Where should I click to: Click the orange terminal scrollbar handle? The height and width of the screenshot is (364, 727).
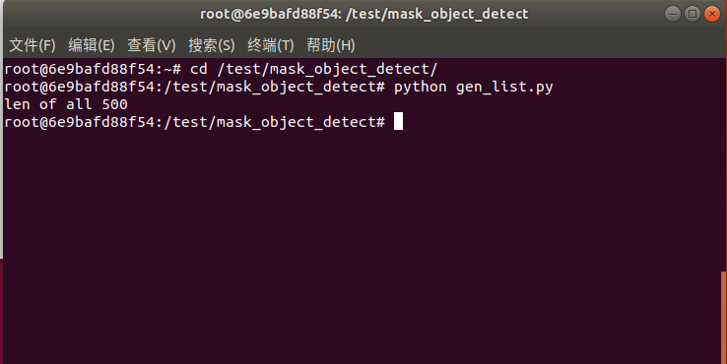[x=724, y=317]
